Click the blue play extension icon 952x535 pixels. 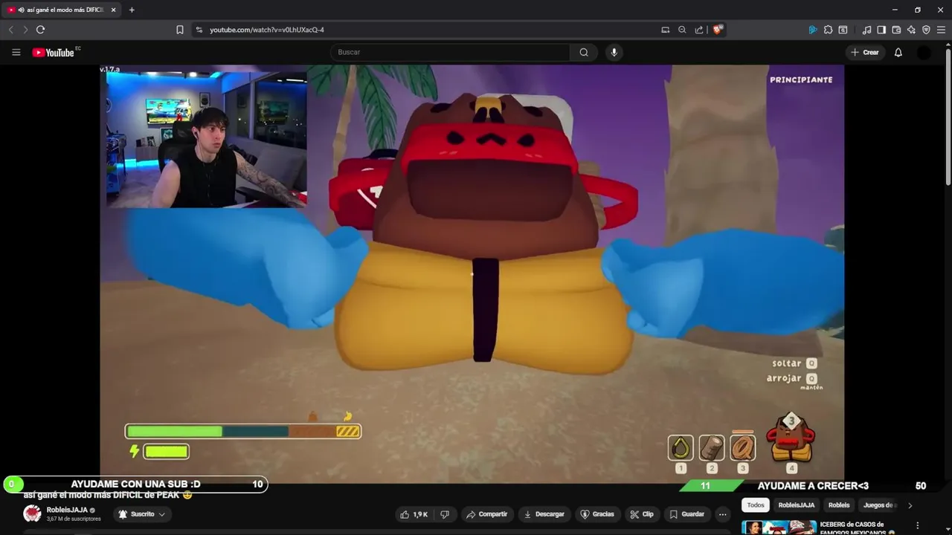[813, 30]
